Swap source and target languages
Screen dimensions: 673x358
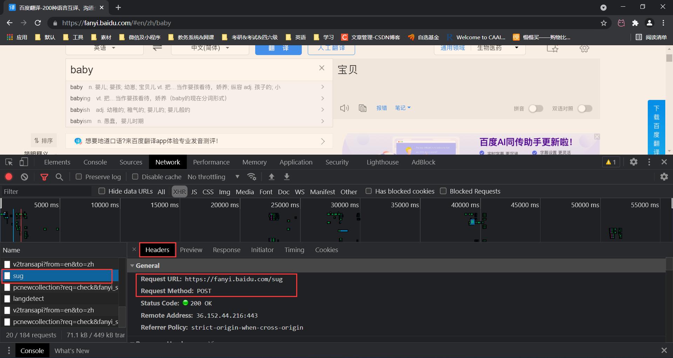click(x=157, y=48)
